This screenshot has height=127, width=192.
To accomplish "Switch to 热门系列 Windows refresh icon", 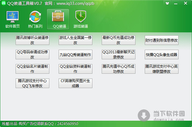I will tap(35, 17).
